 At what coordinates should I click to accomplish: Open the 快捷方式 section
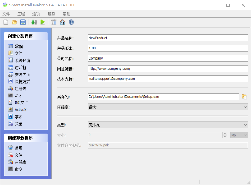coord(19,82)
